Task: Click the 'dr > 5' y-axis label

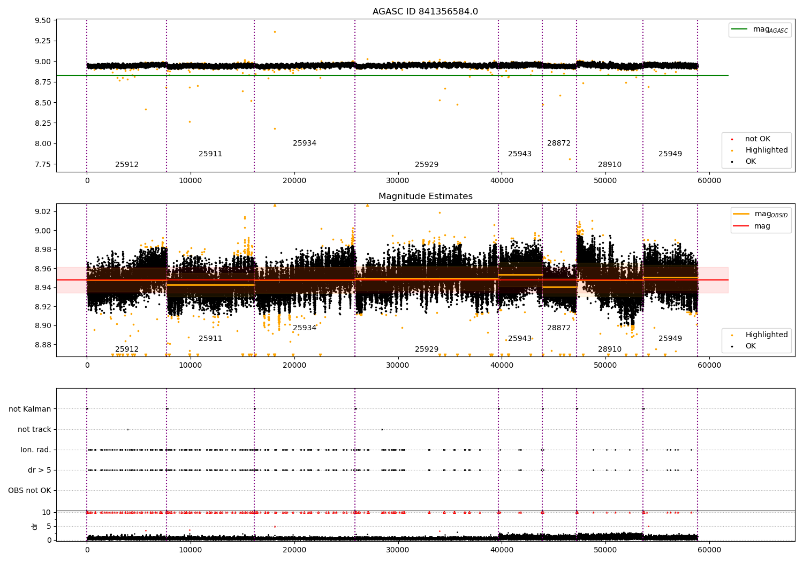Action: point(40,470)
